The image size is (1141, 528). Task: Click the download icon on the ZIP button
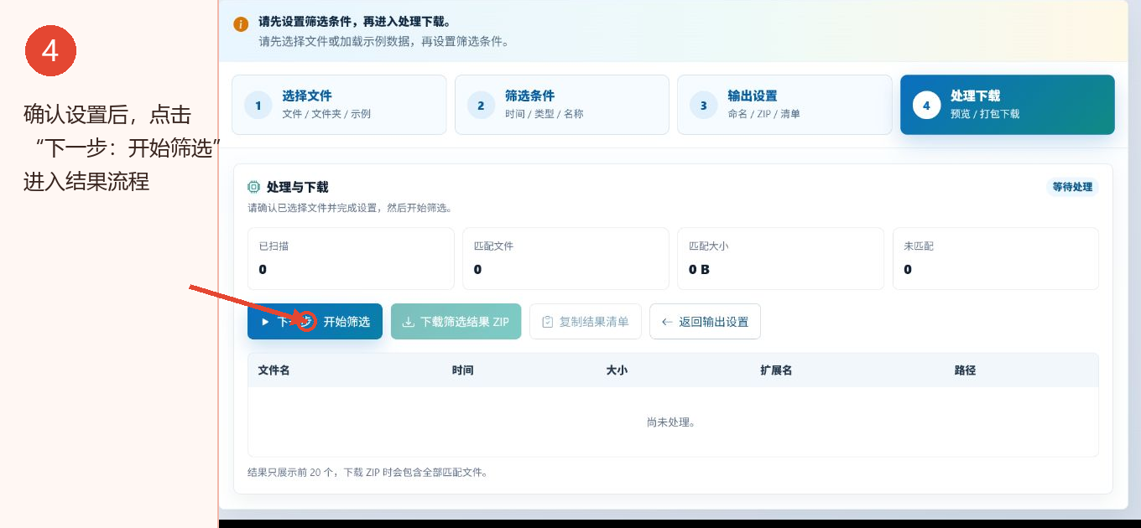(409, 322)
